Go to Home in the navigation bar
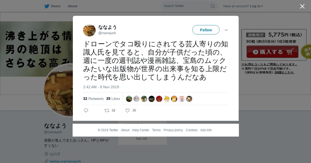 click(56, 6)
